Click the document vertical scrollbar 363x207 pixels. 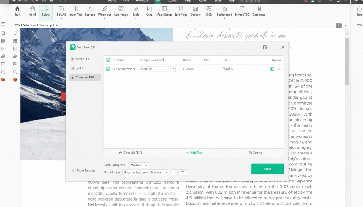click(347, 62)
